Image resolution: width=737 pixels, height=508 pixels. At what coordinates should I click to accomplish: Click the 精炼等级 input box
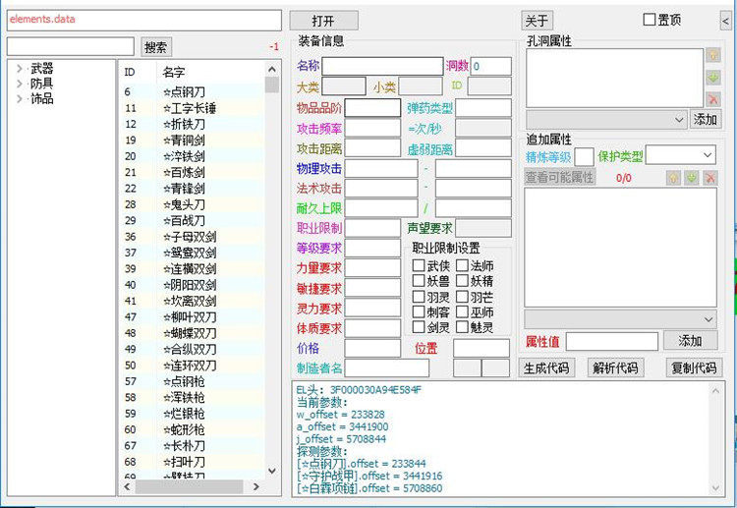(585, 156)
